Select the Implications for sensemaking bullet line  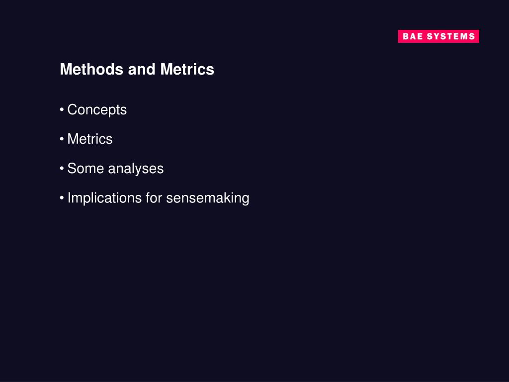tap(155, 198)
